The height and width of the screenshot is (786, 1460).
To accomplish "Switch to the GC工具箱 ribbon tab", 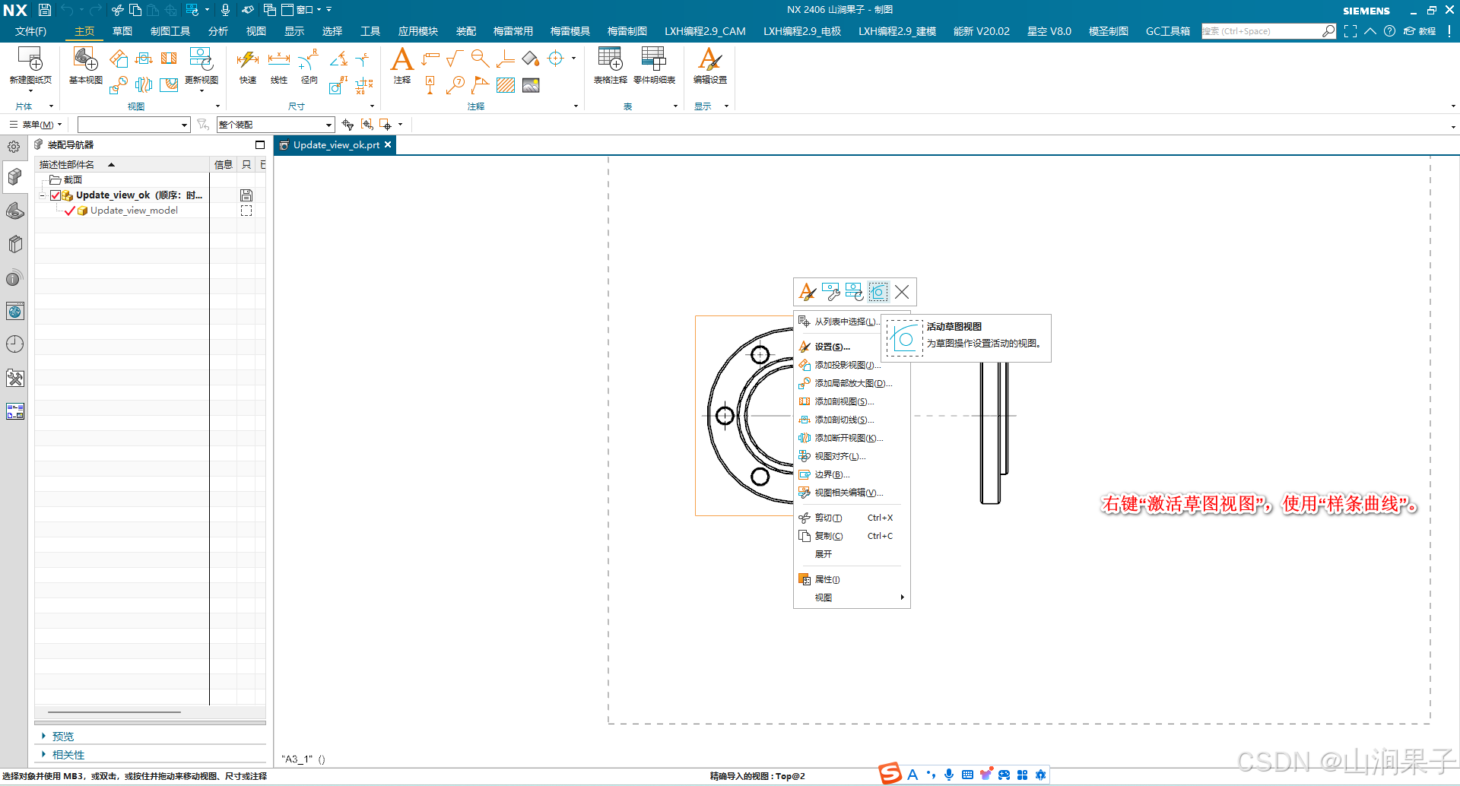I will point(1168,31).
